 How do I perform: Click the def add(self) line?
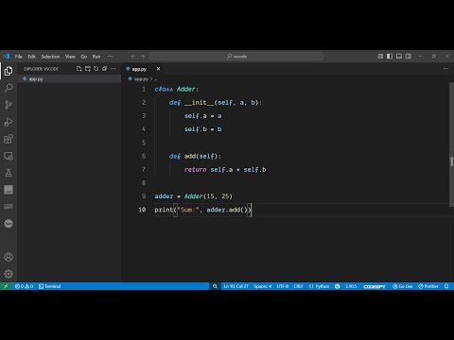(195, 156)
